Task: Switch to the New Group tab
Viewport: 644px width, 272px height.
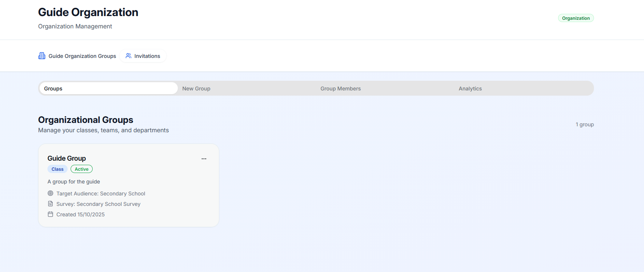Action: [196, 89]
